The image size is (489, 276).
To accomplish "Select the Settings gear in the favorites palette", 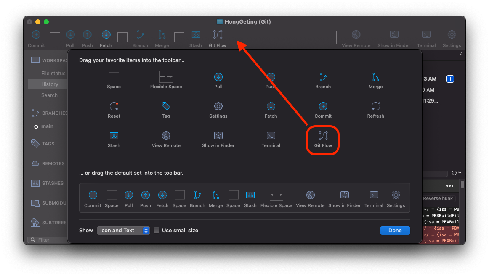I will tap(218, 110).
